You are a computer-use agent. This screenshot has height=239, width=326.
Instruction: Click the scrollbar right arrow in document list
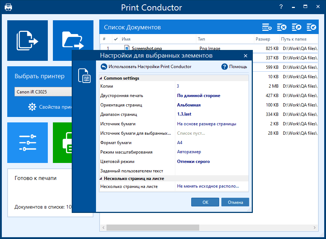[x=314, y=227]
